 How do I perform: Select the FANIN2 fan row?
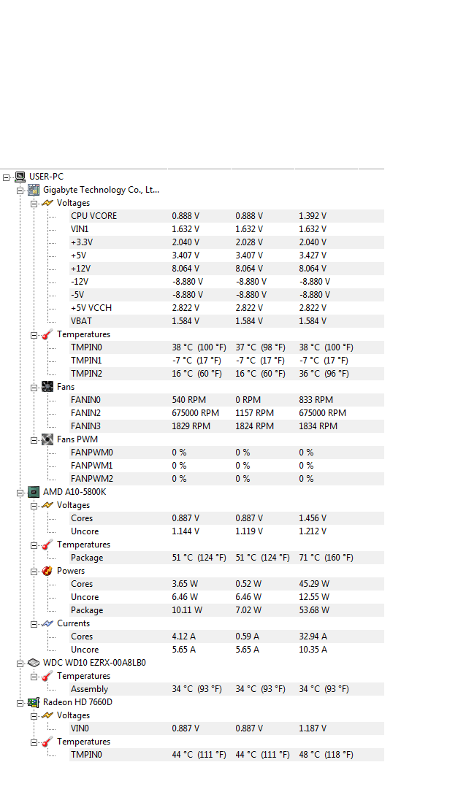pyautogui.click(x=226, y=412)
